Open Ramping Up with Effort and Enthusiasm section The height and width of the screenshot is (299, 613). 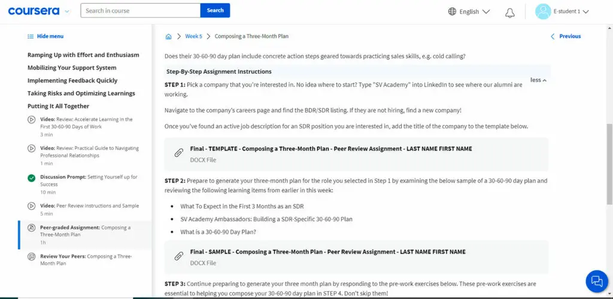(x=83, y=55)
